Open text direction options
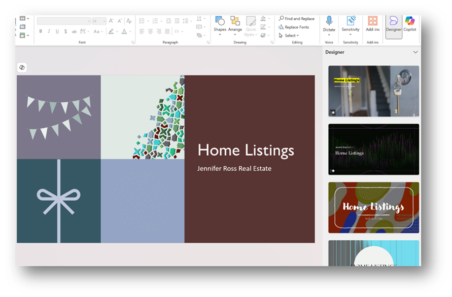 click(x=200, y=19)
